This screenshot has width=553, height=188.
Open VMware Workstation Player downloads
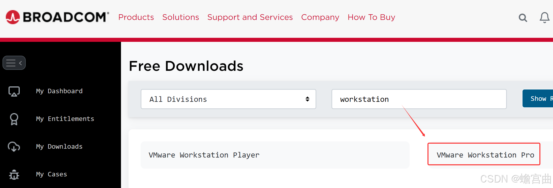point(275,155)
